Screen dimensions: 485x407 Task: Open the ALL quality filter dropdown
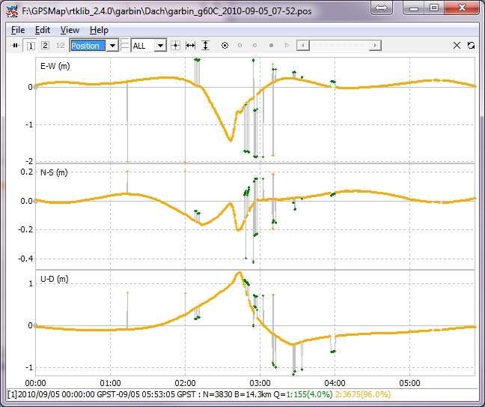pos(159,46)
